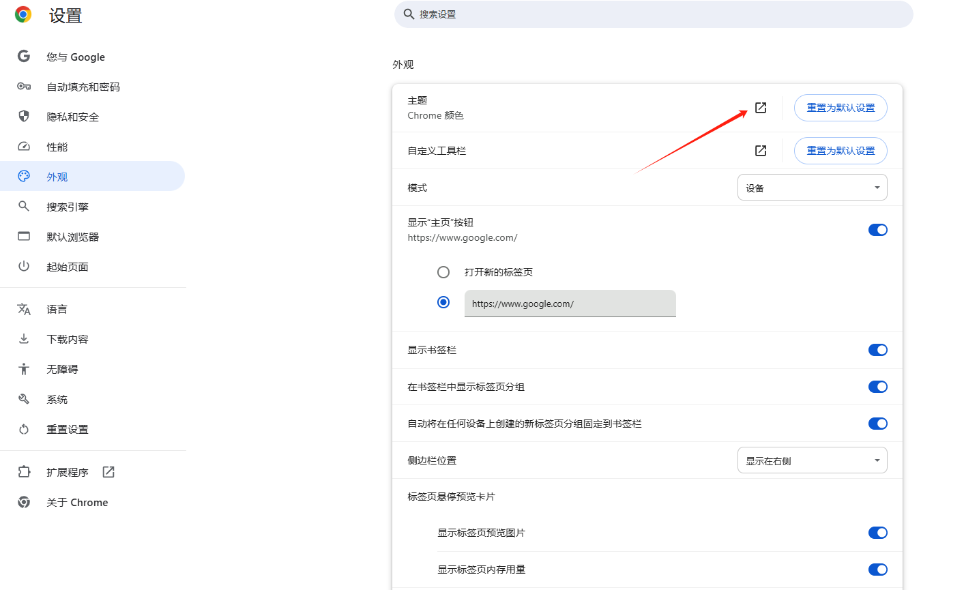Open the 模式 dropdown showing 设备
Image resolution: width=979 pixels, height=590 pixels.
coord(813,188)
